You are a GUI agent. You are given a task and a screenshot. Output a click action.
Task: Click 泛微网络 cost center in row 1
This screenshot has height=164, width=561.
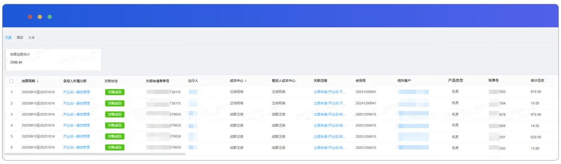pyautogui.click(x=237, y=92)
